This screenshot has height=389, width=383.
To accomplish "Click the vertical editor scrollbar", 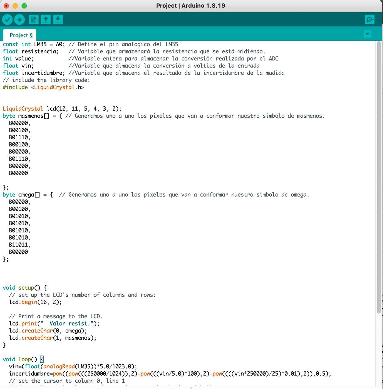I will pyautogui.click(x=379, y=178).
